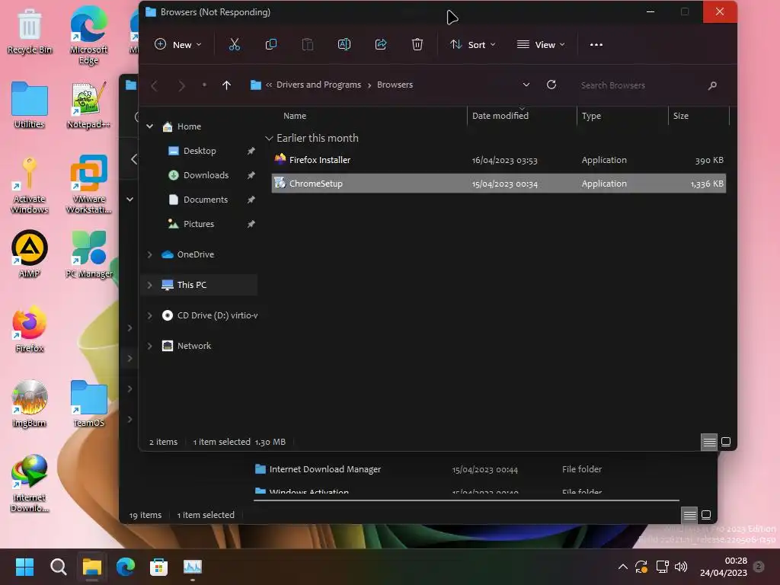Switch to large icons view in Browsers window
The image size is (780, 585).
[726, 442]
